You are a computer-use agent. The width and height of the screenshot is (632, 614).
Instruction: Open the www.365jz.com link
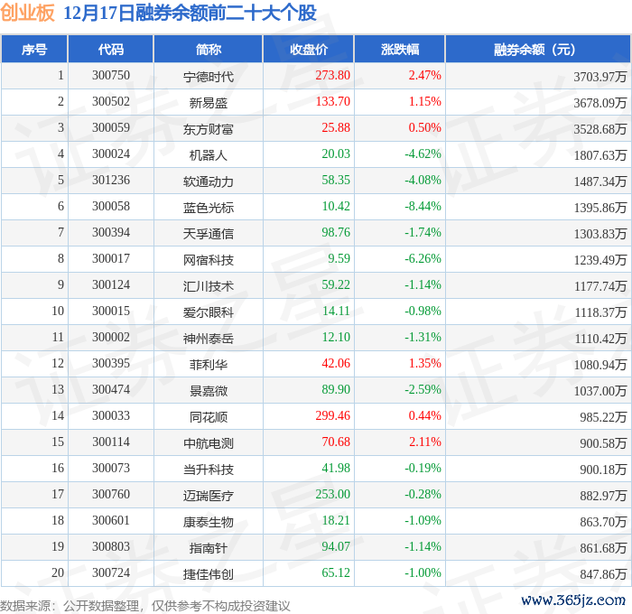(x=572, y=600)
